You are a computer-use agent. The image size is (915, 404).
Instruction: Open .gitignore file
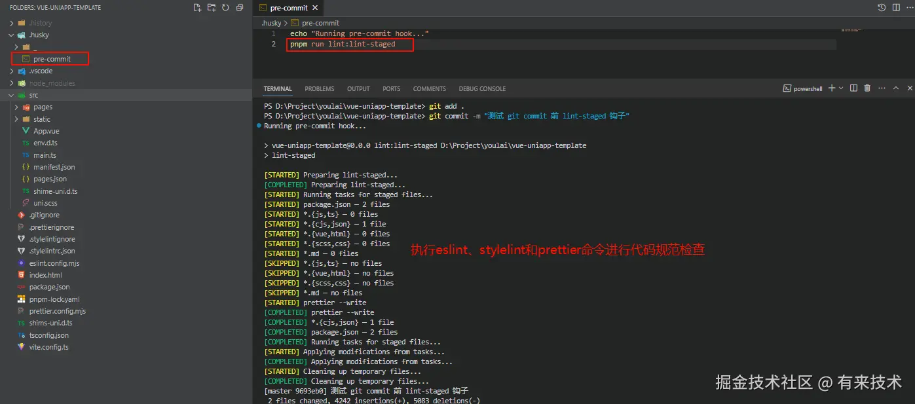44,215
